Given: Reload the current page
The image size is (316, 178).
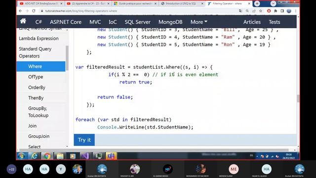Looking at the screenshot, I should (x=34, y=11).
